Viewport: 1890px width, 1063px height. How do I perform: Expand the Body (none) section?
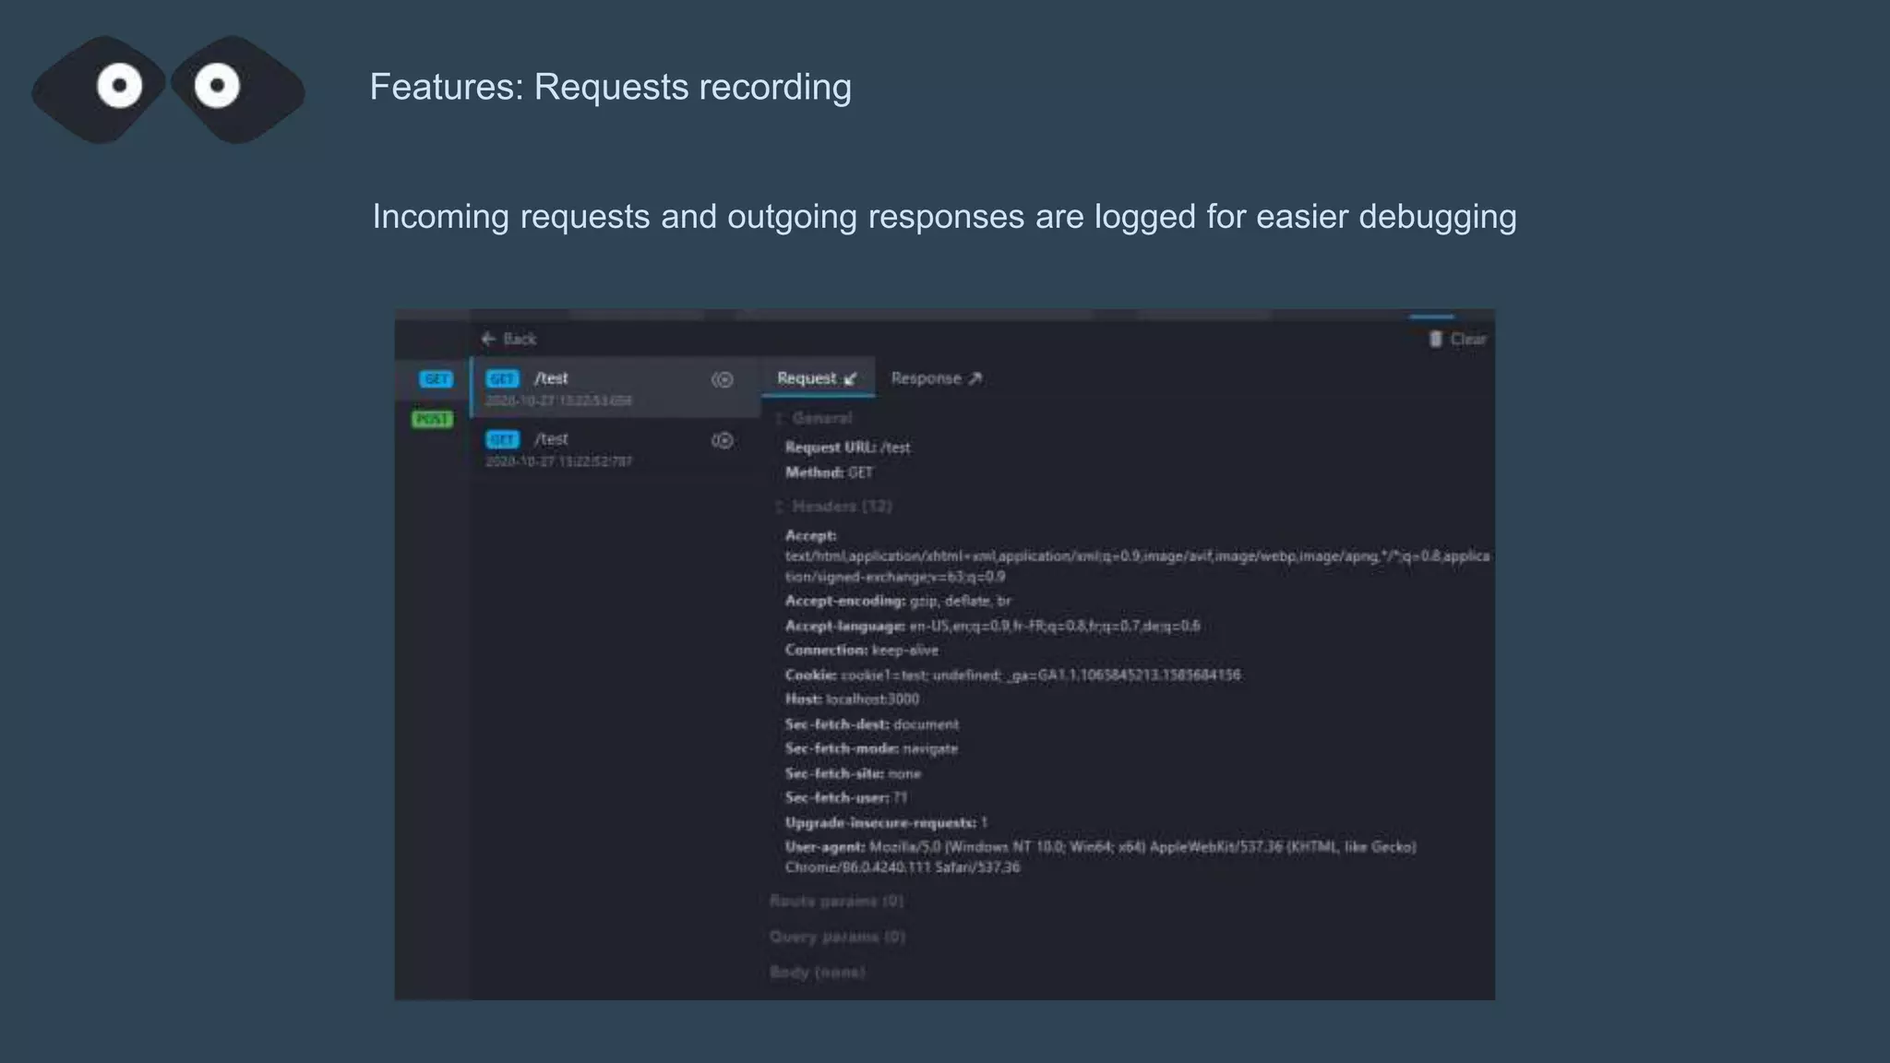[x=817, y=972]
